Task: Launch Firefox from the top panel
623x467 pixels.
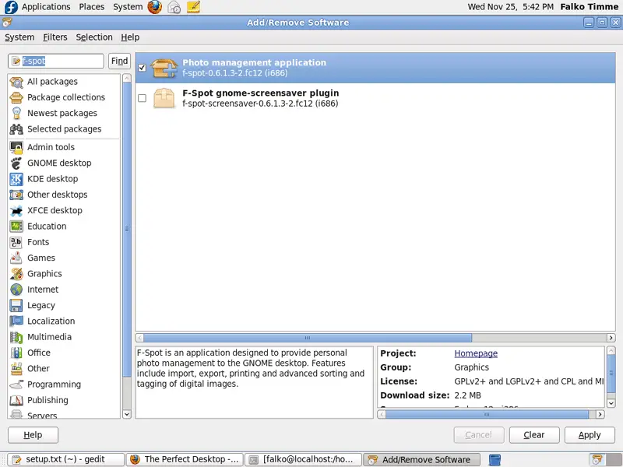Action: click(x=155, y=7)
